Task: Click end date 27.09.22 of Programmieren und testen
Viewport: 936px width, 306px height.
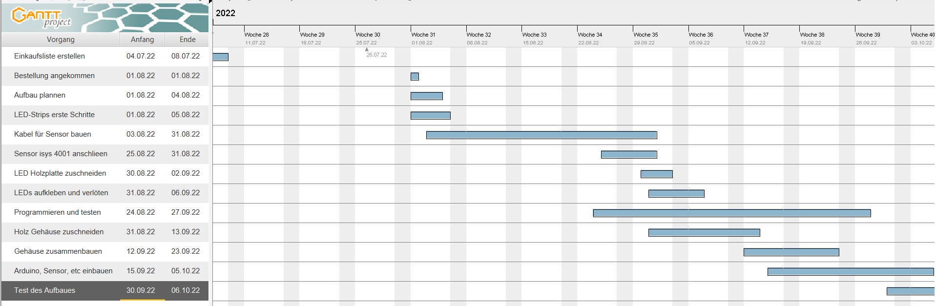Action: click(x=186, y=212)
